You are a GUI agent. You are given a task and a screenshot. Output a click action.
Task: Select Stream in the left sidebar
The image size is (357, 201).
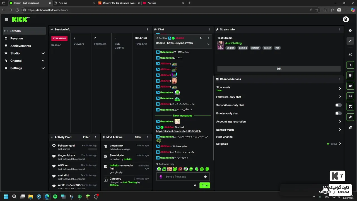pyautogui.click(x=25, y=31)
